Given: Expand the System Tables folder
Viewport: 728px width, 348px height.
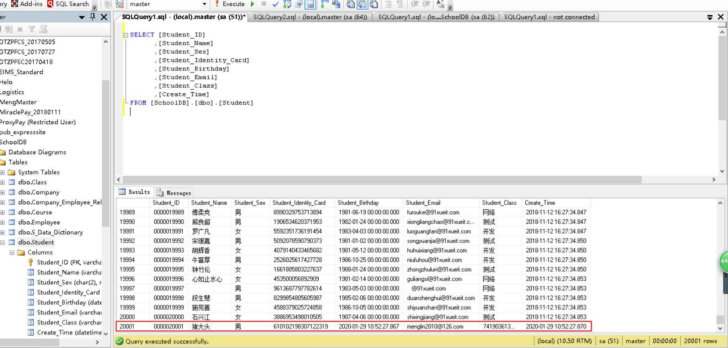Looking at the screenshot, I should point(2,172).
